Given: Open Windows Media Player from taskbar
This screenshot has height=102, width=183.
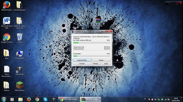Looking at the screenshot, I should 12,99.
